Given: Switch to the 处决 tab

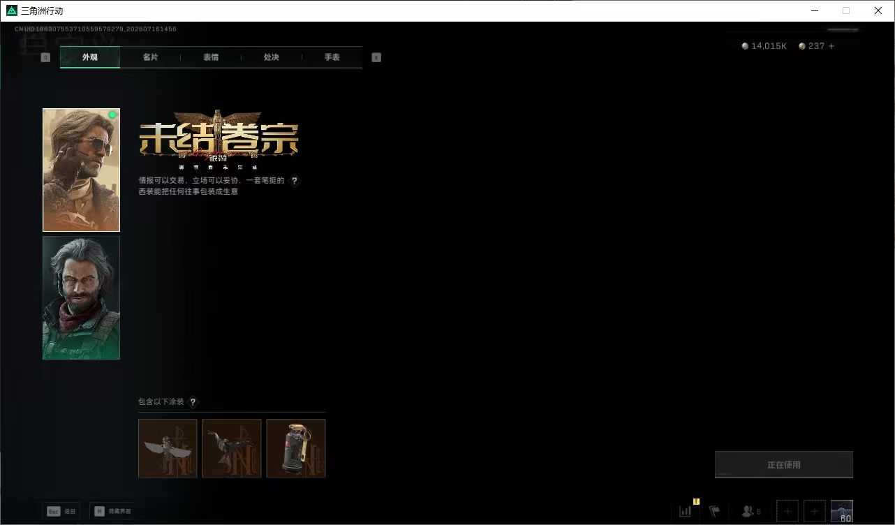Looking at the screenshot, I should [272, 57].
